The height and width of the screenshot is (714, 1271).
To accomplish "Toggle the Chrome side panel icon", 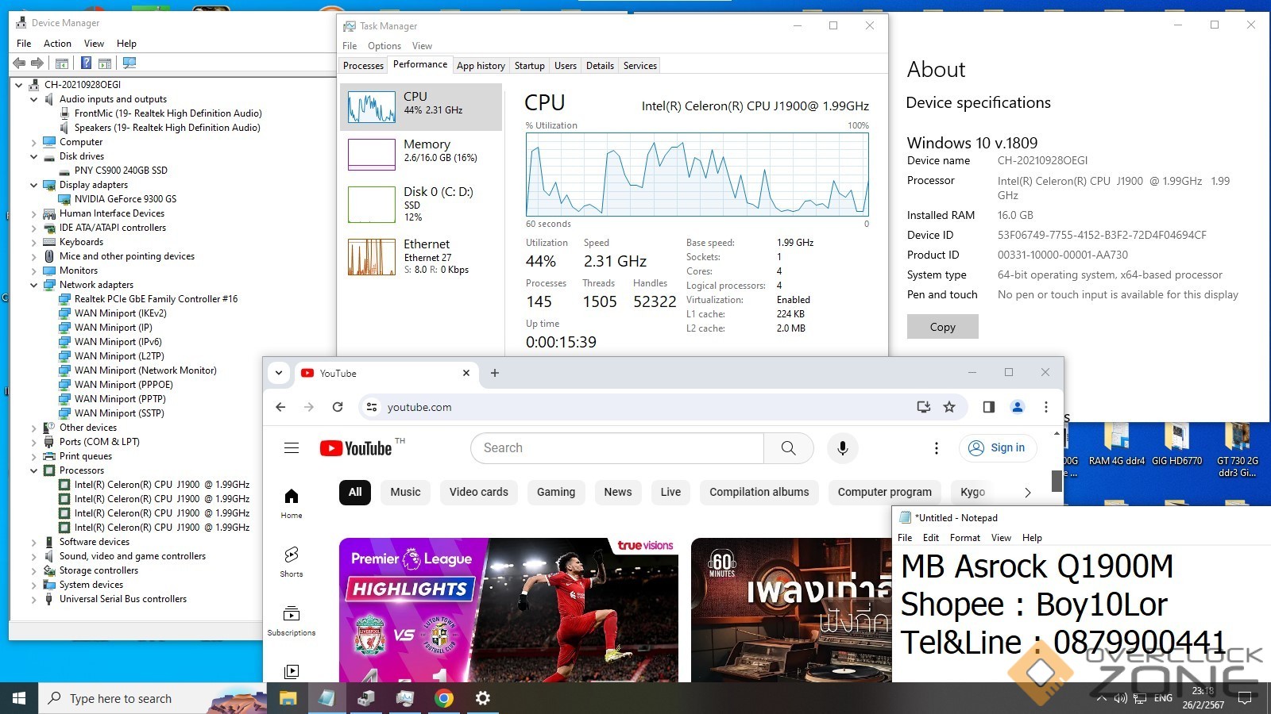I will coord(988,407).
